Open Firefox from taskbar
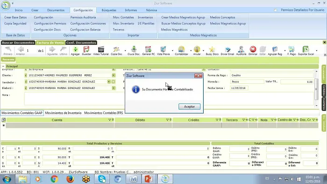The height and width of the screenshot is (184, 327). (x=70, y=179)
